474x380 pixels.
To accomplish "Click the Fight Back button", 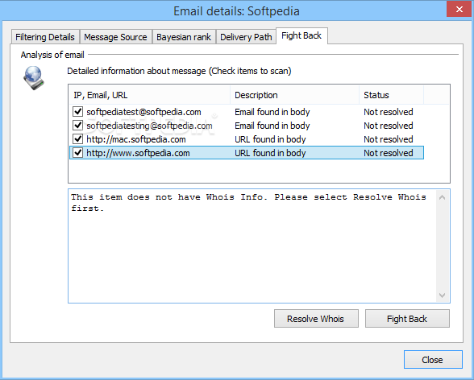I will coord(407,319).
